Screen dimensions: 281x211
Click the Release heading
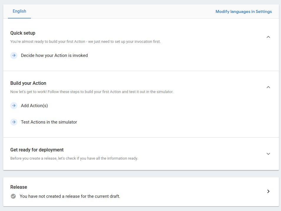19,187
